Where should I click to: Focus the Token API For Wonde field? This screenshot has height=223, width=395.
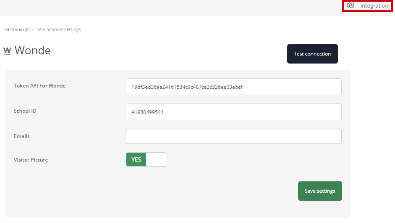coord(233,87)
